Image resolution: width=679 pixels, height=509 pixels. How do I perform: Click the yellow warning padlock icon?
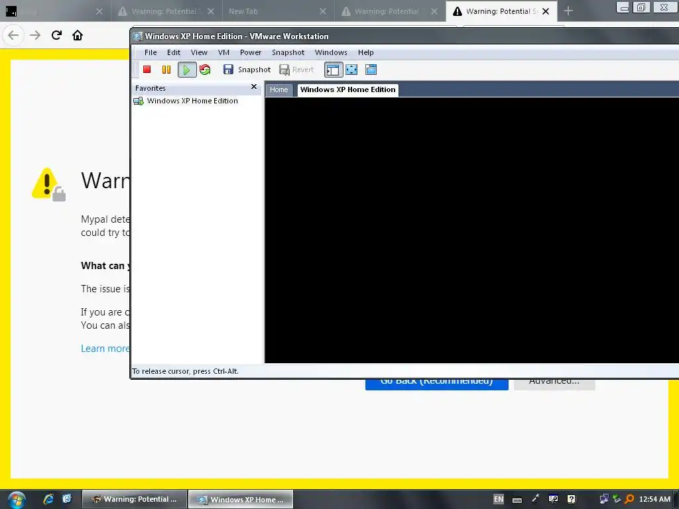click(48, 184)
